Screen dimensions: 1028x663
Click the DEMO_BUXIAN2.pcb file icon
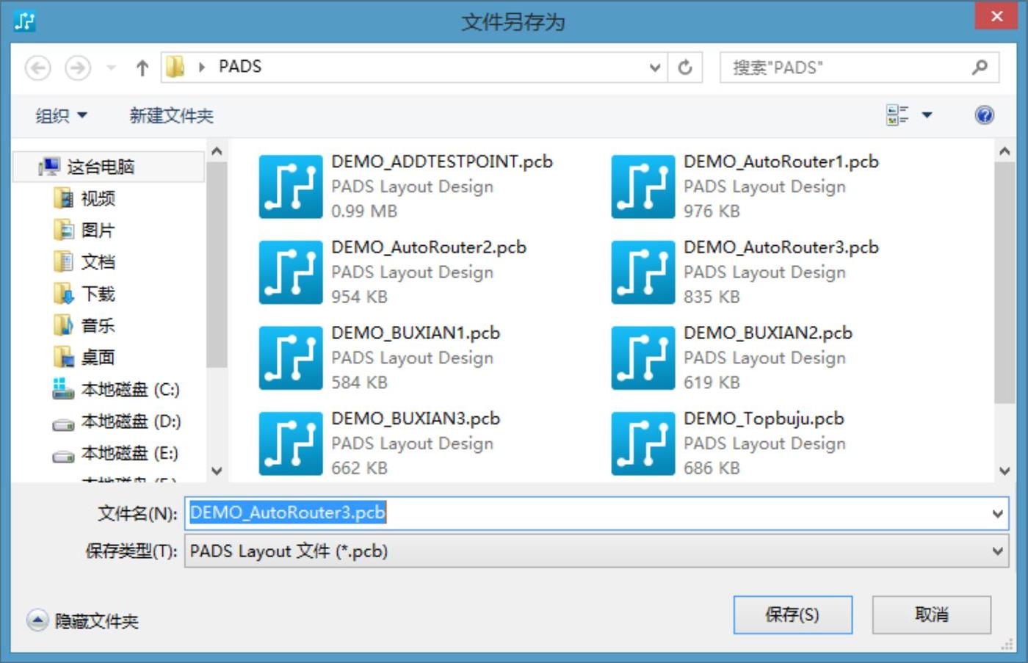(x=643, y=358)
